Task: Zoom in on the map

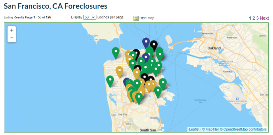Action: [12, 30]
